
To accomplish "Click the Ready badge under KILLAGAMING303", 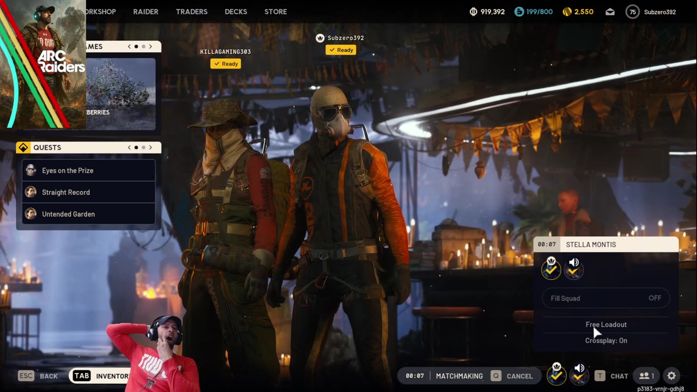I will coord(226,64).
